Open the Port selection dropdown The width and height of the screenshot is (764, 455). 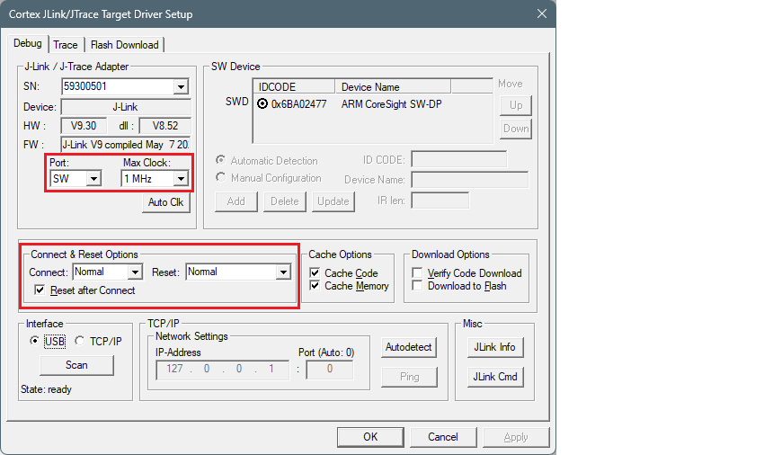(93, 179)
